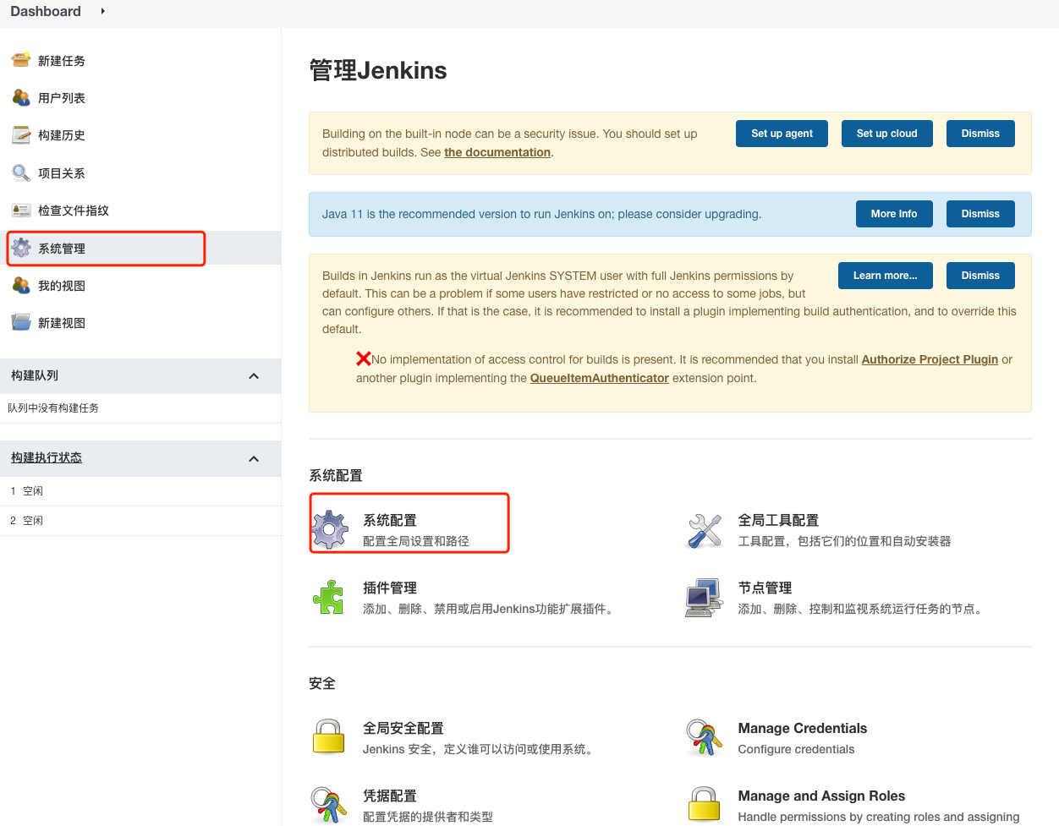Collapse the 构建执行状态 panel
Image resolution: width=1059 pixels, height=826 pixels.
(x=254, y=459)
